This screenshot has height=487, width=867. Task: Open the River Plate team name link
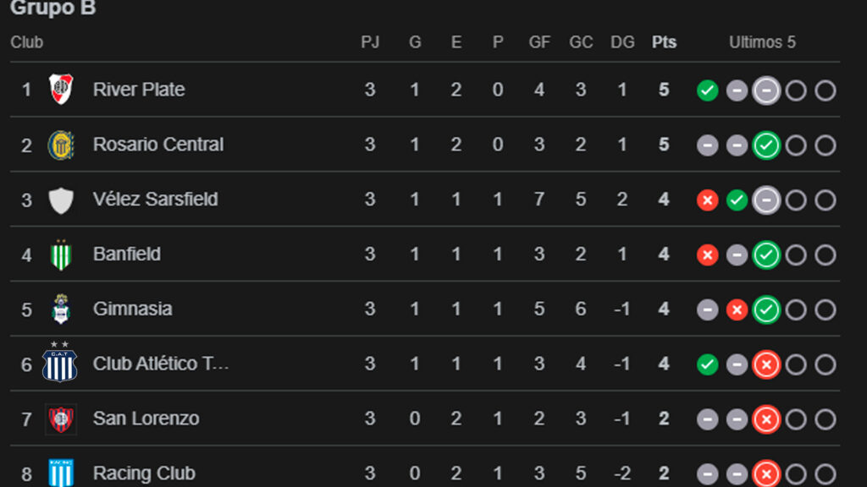click(x=139, y=90)
